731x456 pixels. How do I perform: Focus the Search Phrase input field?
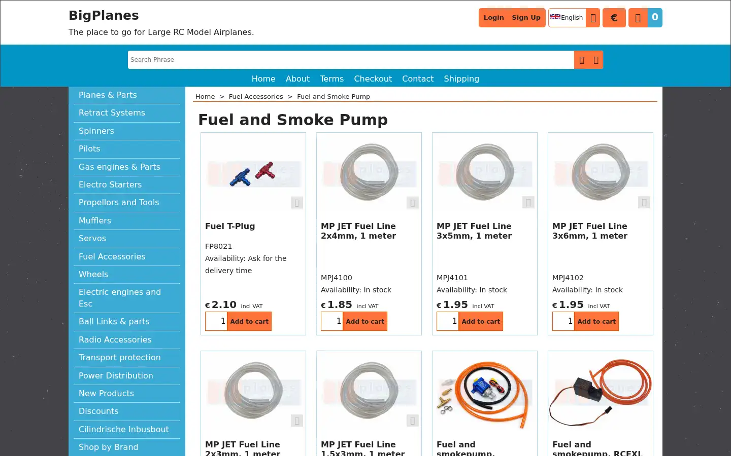[351, 60]
